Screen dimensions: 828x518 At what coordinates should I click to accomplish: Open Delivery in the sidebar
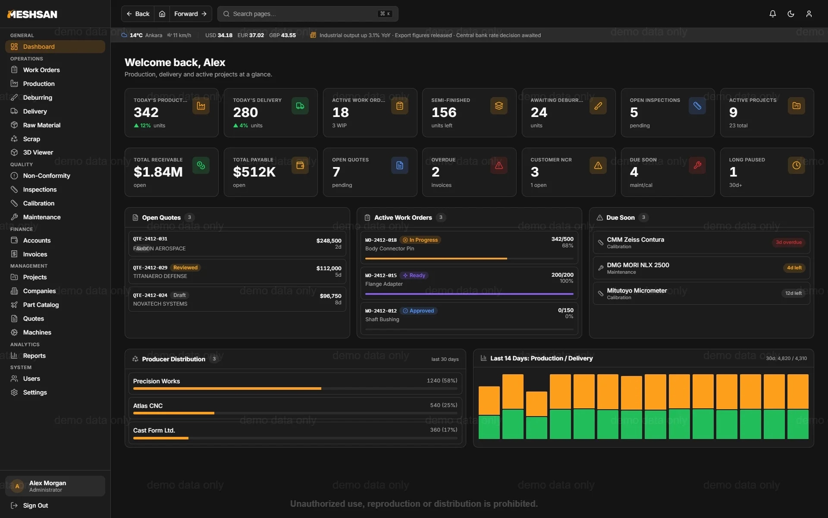click(x=55, y=111)
